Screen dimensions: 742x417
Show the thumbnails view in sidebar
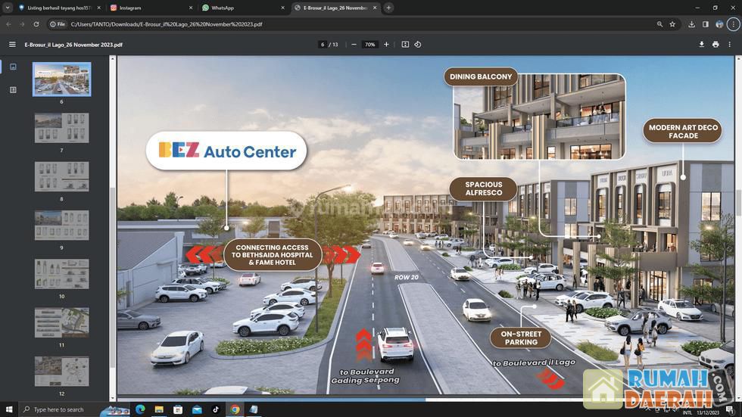pos(13,67)
